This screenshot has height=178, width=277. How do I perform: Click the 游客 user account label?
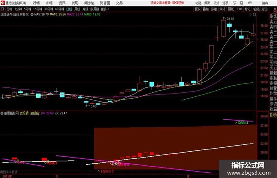[x=265, y=3]
